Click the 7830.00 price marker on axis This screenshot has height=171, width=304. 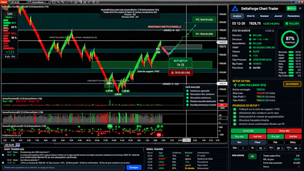(x=223, y=42)
